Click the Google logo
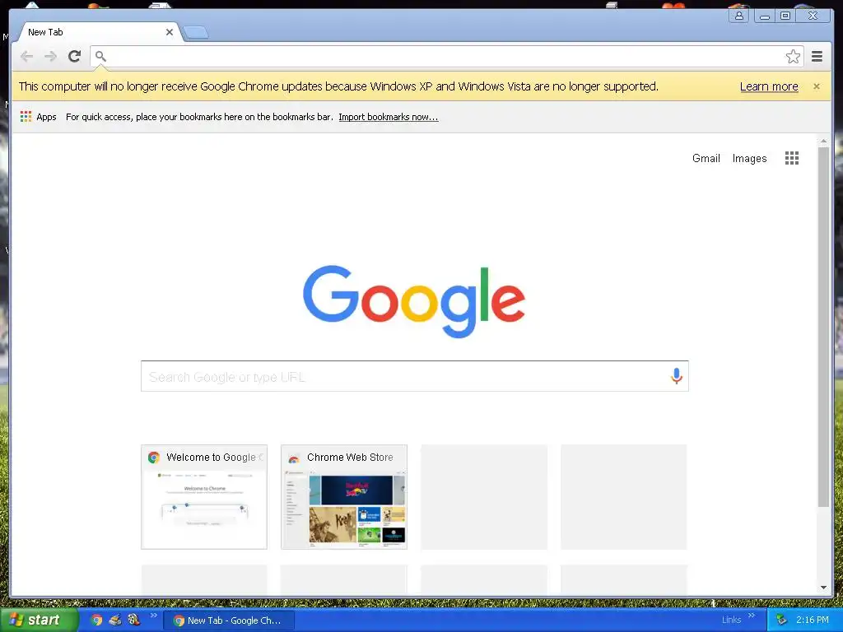The image size is (843, 632). (414, 301)
